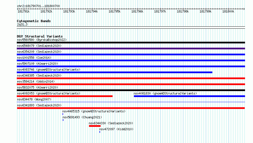The width and height of the screenshot is (253, 143).
Task: Select the blue bar under nsv4081830
Action: [x=189, y=96]
